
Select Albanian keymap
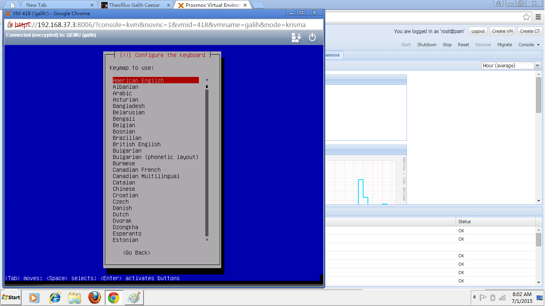coord(126,87)
